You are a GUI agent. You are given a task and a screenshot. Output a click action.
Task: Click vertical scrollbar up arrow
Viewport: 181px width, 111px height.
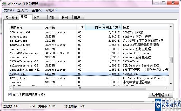[x=171, y=26]
